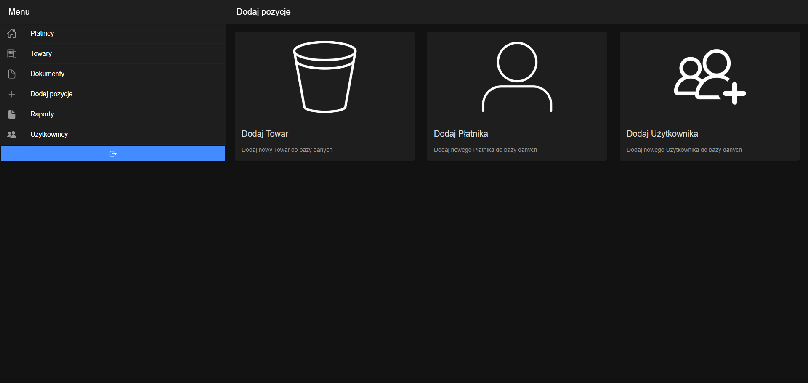This screenshot has height=383, width=808.
Task: Click the Dodaj pozycje header title
Action: coord(263,12)
